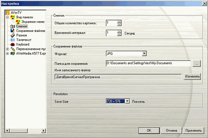Decrease the Временной интервал value

pos(119,34)
